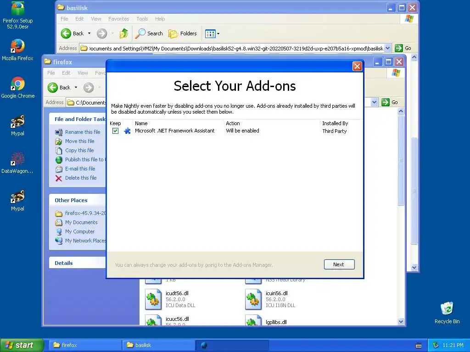Expand Back history dropdown in firefox window
The height and width of the screenshot is (352, 470).
(76, 88)
